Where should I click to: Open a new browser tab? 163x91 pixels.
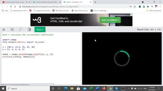(x=95, y=2)
